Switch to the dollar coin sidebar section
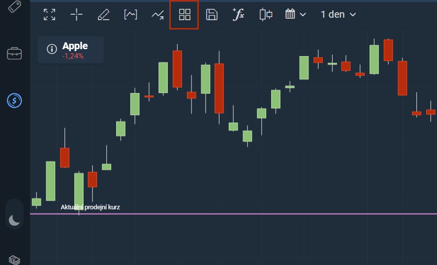The width and height of the screenshot is (437, 265). 14,101
